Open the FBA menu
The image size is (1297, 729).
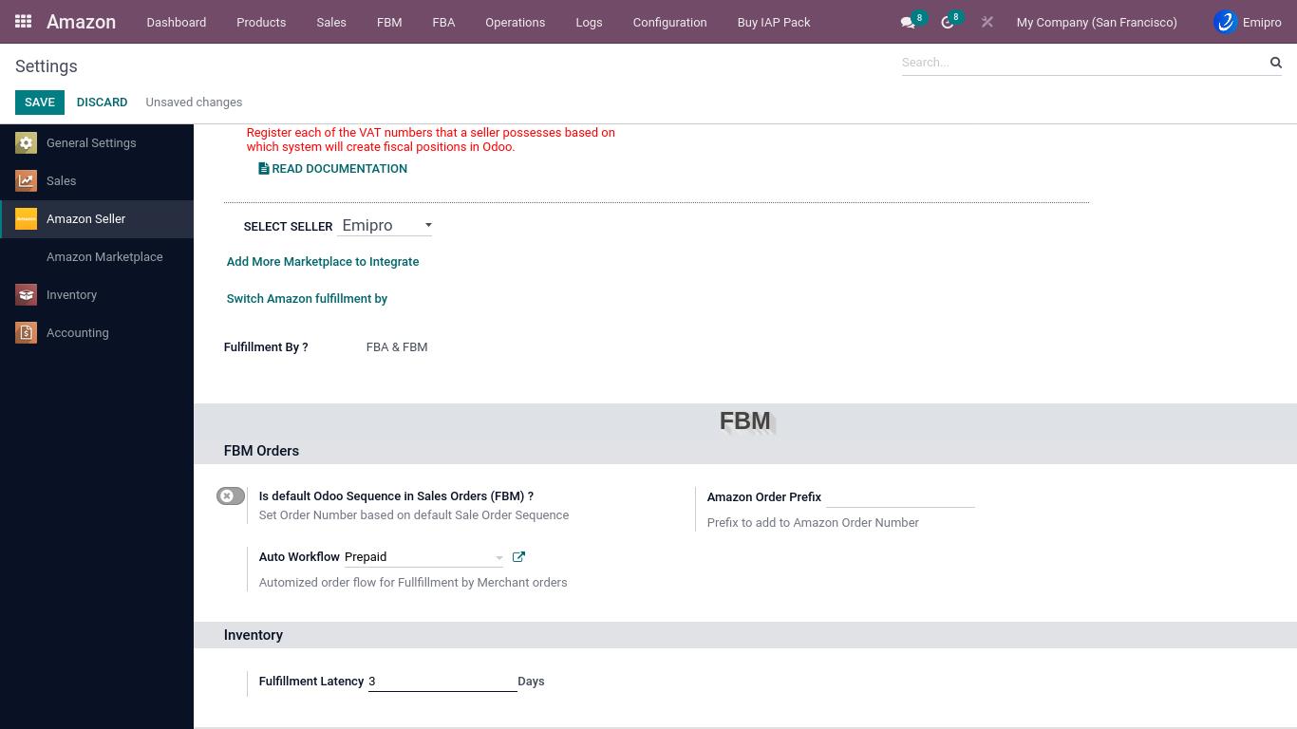pos(443,22)
